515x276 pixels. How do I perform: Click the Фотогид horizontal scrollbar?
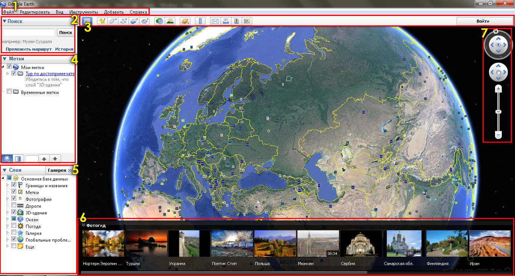(x=224, y=272)
